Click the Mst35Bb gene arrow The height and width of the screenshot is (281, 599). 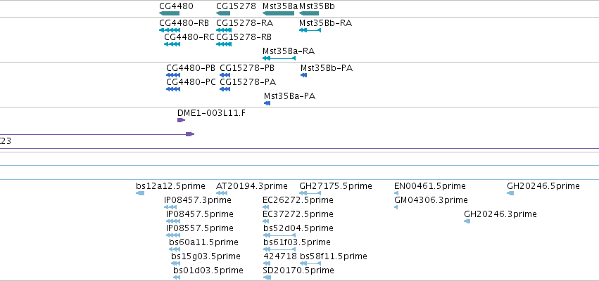coord(309,13)
